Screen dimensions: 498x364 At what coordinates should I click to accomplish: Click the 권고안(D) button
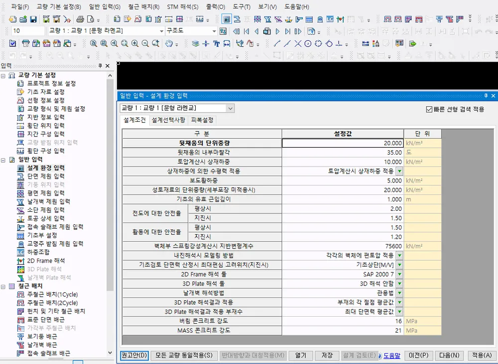134,356
